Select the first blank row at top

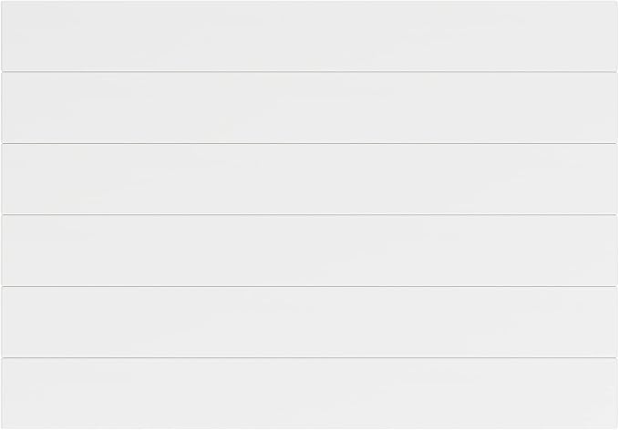point(310,36)
